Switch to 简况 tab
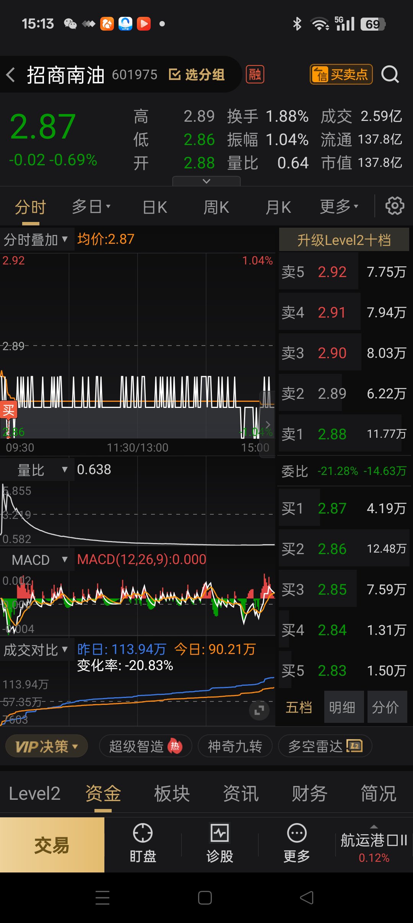Image resolution: width=413 pixels, height=923 pixels. click(x=379, y=794)
